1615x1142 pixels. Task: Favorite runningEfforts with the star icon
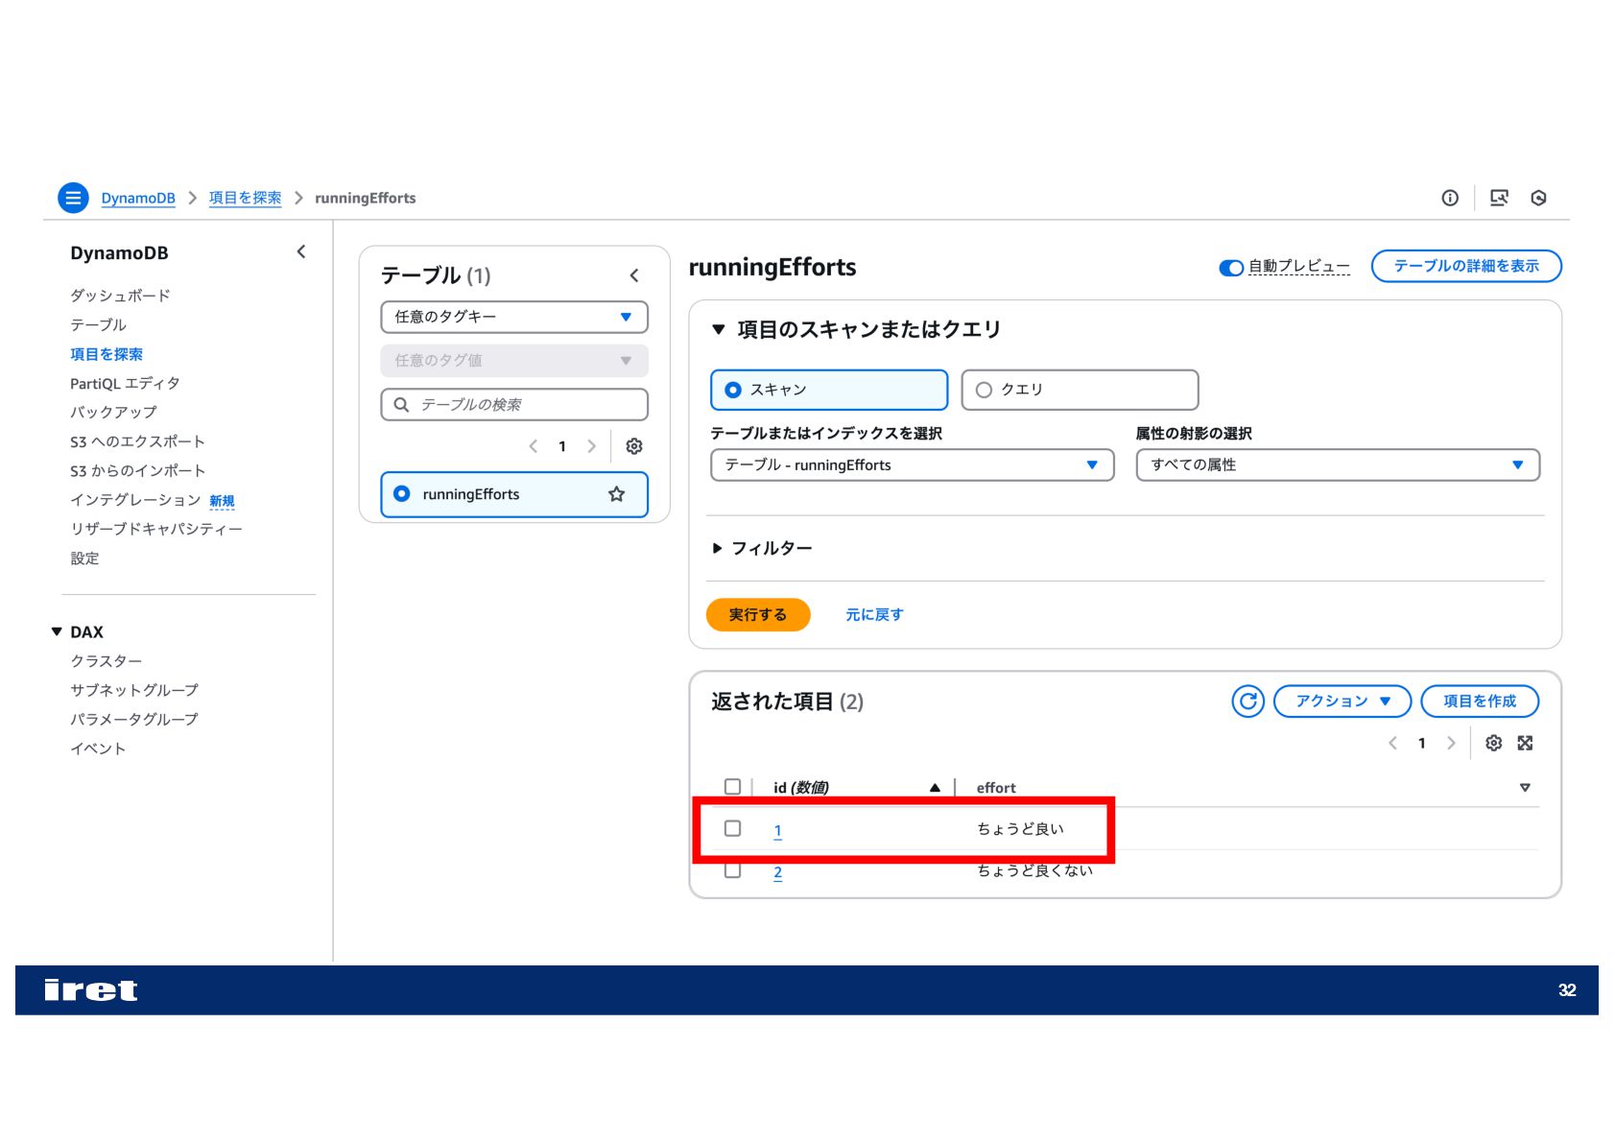coord(616,494)
